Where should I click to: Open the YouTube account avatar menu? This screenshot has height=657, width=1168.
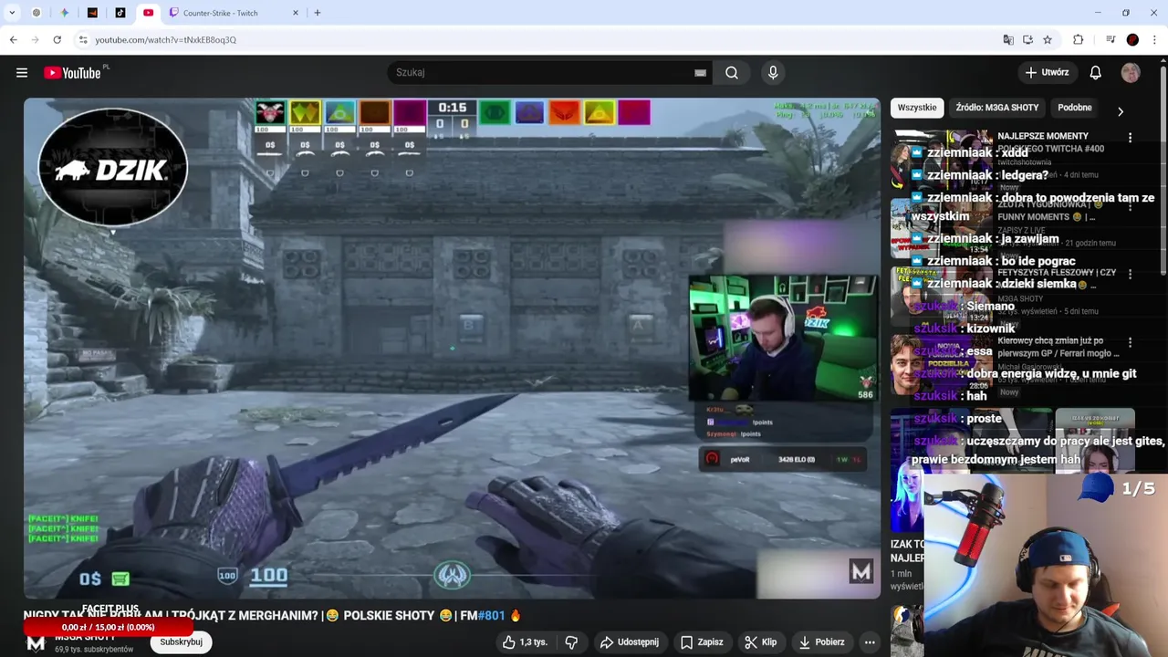1131,73
